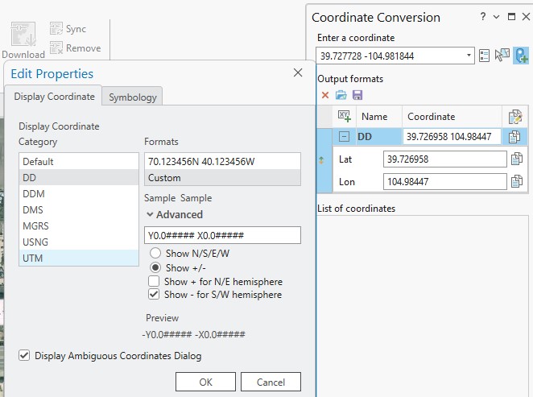The height and width of the screenshot is (397, 533).
Task: Click the Import formats folder icon
Action: click(x=341, y=95)
